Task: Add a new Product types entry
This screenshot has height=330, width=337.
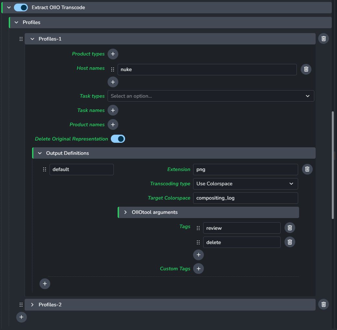Action: (x=113, y=54)
